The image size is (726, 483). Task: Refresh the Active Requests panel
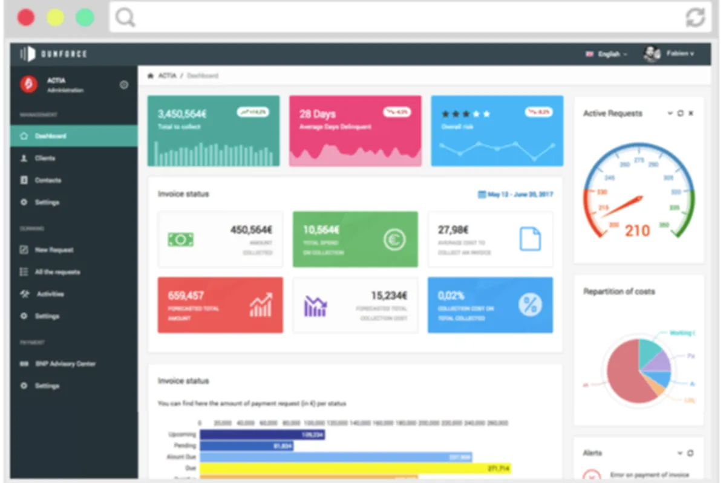(x=681, y=114)
